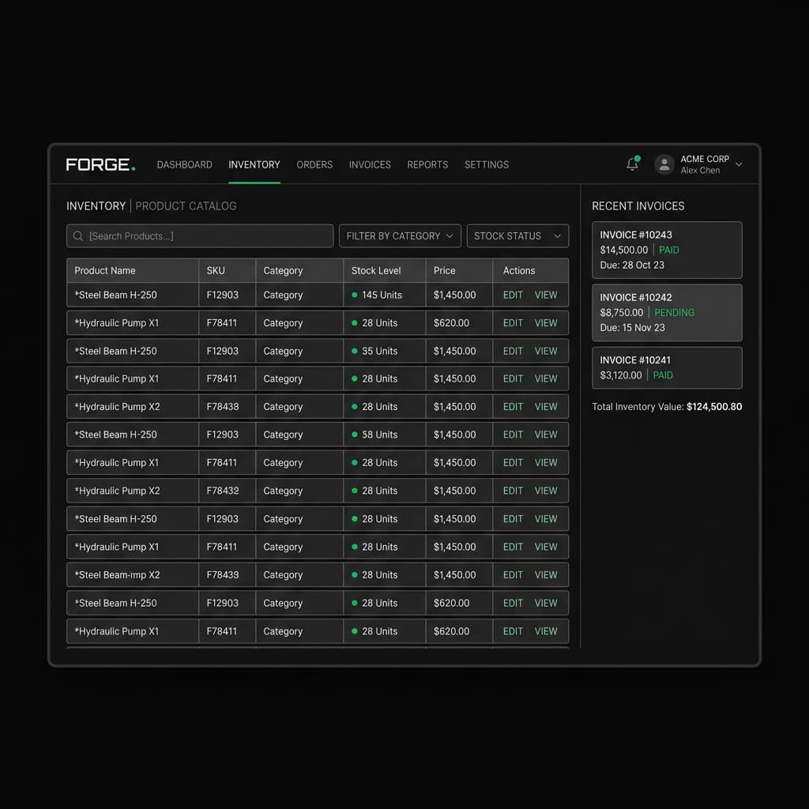The height and width of the screenshot is (809, 809).
Task: Expand the ACME CORP account chevron
Action: point(739,164)
